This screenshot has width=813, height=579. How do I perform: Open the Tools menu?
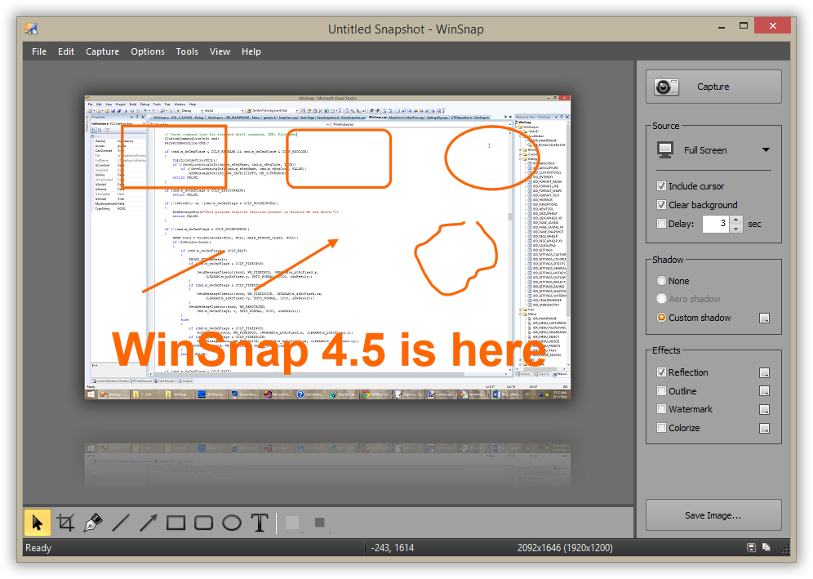(187, 51)
